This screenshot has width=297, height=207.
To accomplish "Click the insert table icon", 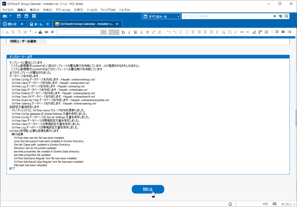I will (230, 32).
